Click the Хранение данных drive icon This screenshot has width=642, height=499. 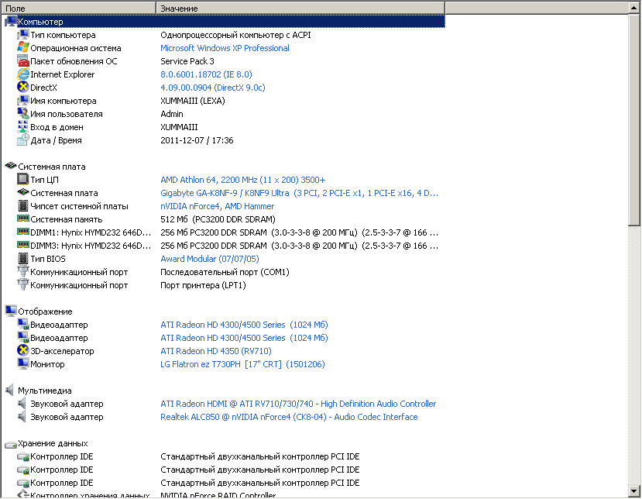click(x=11, y=444)
